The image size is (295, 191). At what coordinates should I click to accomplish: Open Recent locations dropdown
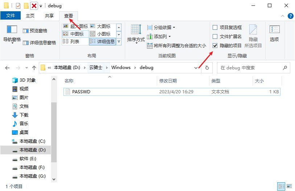click(x=26, y=68)
